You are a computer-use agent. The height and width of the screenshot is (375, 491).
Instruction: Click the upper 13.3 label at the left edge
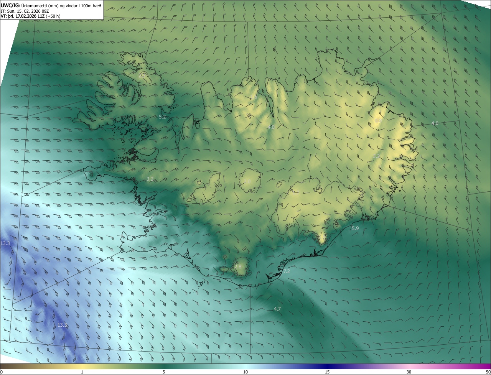pos(5,243)
